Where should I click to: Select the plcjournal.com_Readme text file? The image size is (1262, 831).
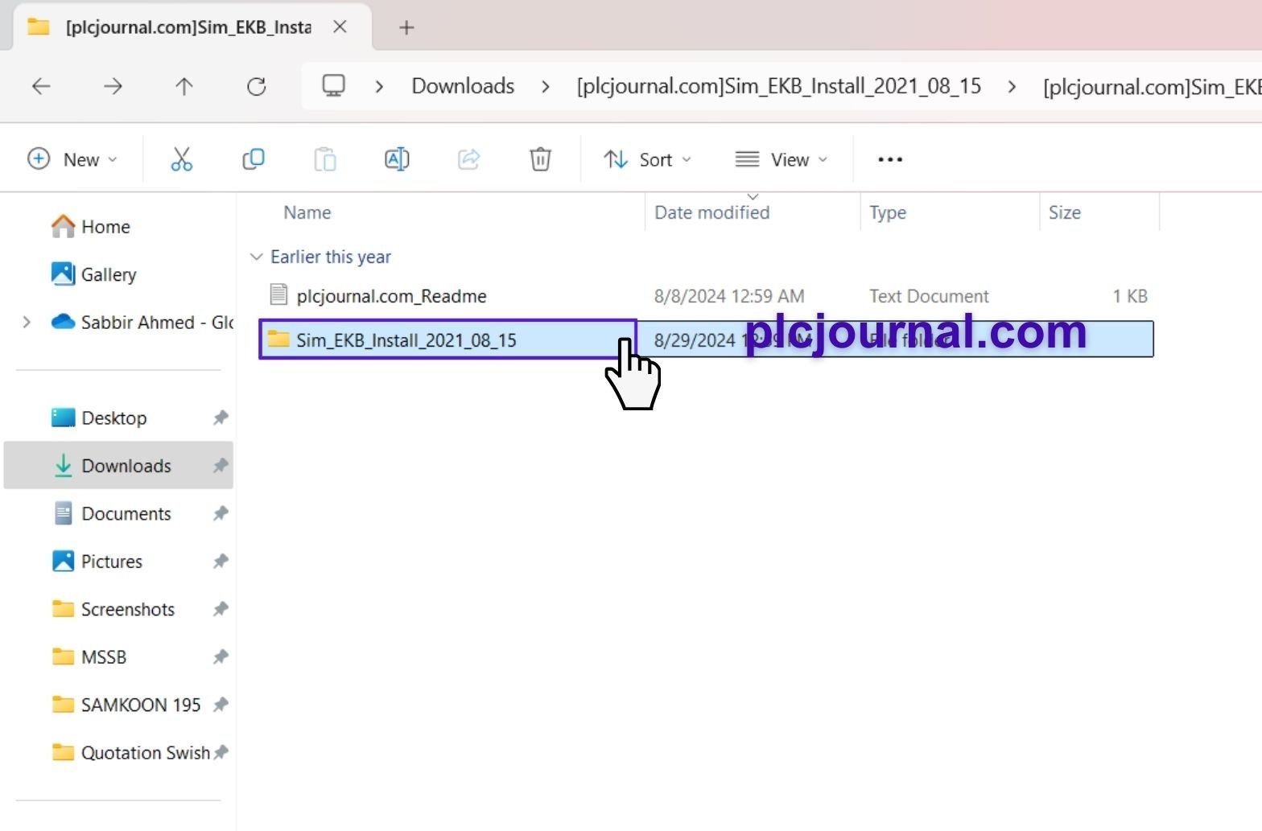(x=391, y=296)
